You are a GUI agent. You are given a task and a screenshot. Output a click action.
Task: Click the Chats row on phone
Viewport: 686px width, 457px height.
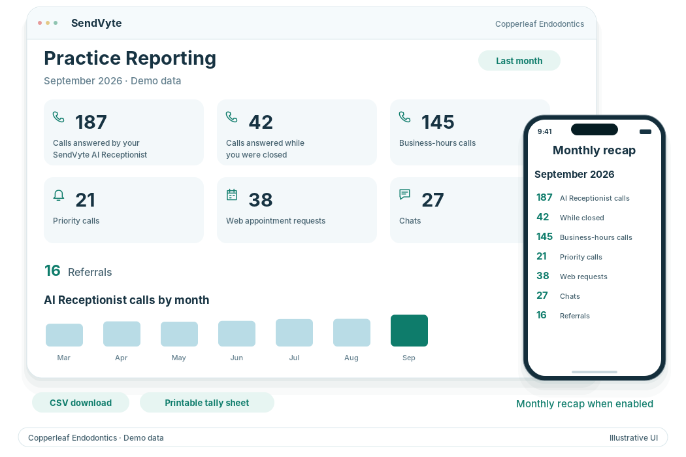pos(558,296)
